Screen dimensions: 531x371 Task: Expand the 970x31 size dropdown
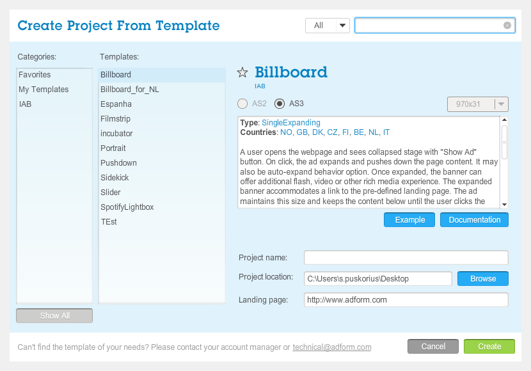[x=477, y=104]
